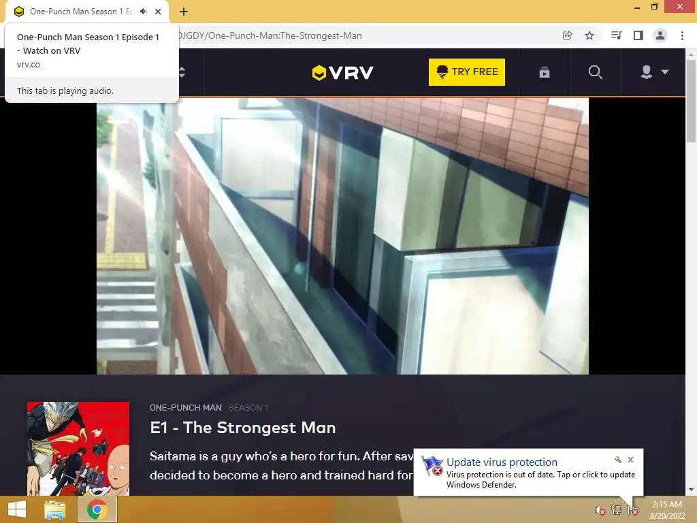This screenshot has height=523, width=697.
Task: Open the Chrome profile avatar
Action: [x=660, y=35]
